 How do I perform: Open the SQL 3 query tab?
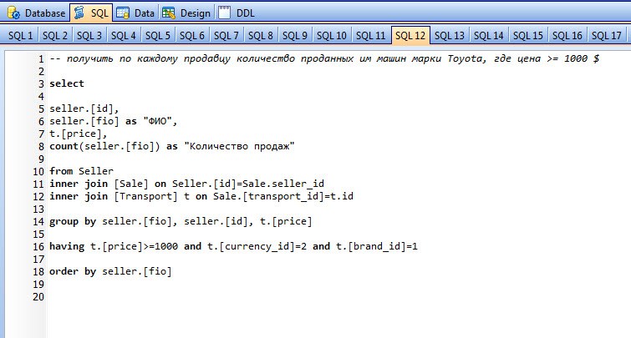[89, 36]
